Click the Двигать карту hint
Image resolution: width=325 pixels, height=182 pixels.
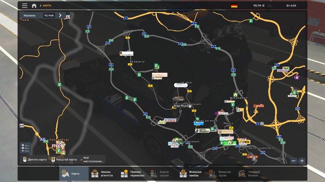[35, 159]
